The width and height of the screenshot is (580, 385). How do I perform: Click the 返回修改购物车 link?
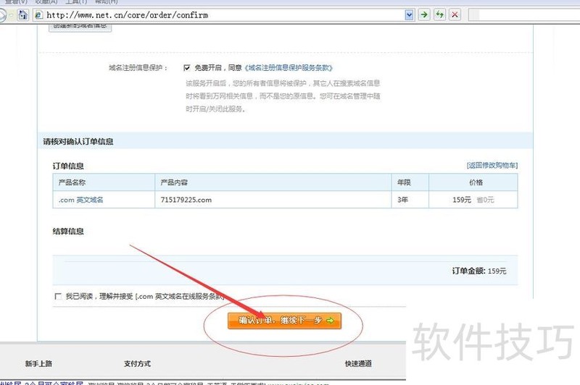click(492, 166)
